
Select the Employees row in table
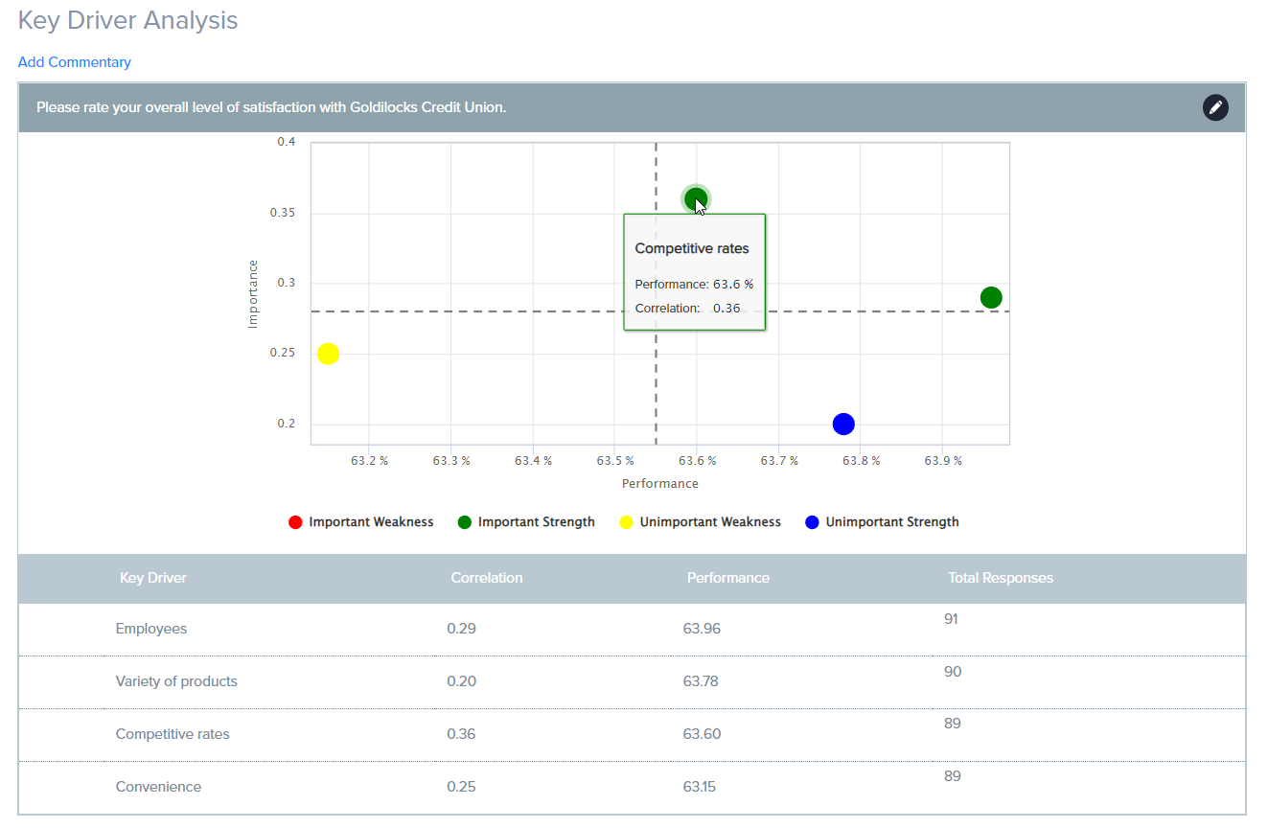pos(151,629)
